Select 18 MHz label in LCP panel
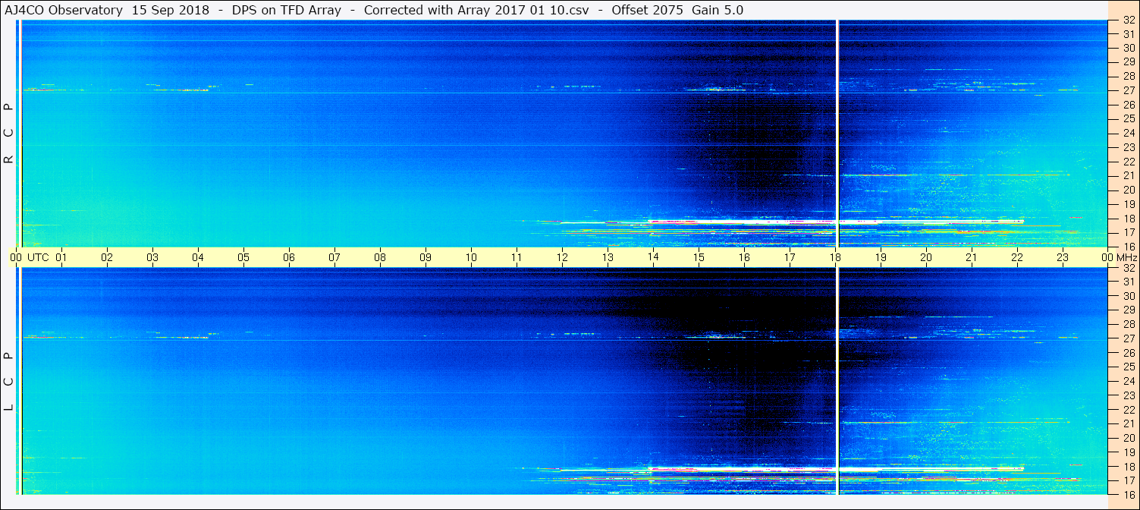The image size is (1140, 510). (x=1129, y=466)
